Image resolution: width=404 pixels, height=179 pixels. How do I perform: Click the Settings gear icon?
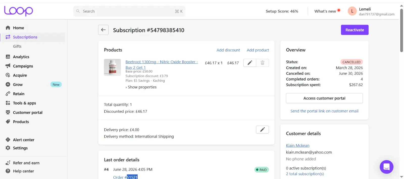pos(8,148)
